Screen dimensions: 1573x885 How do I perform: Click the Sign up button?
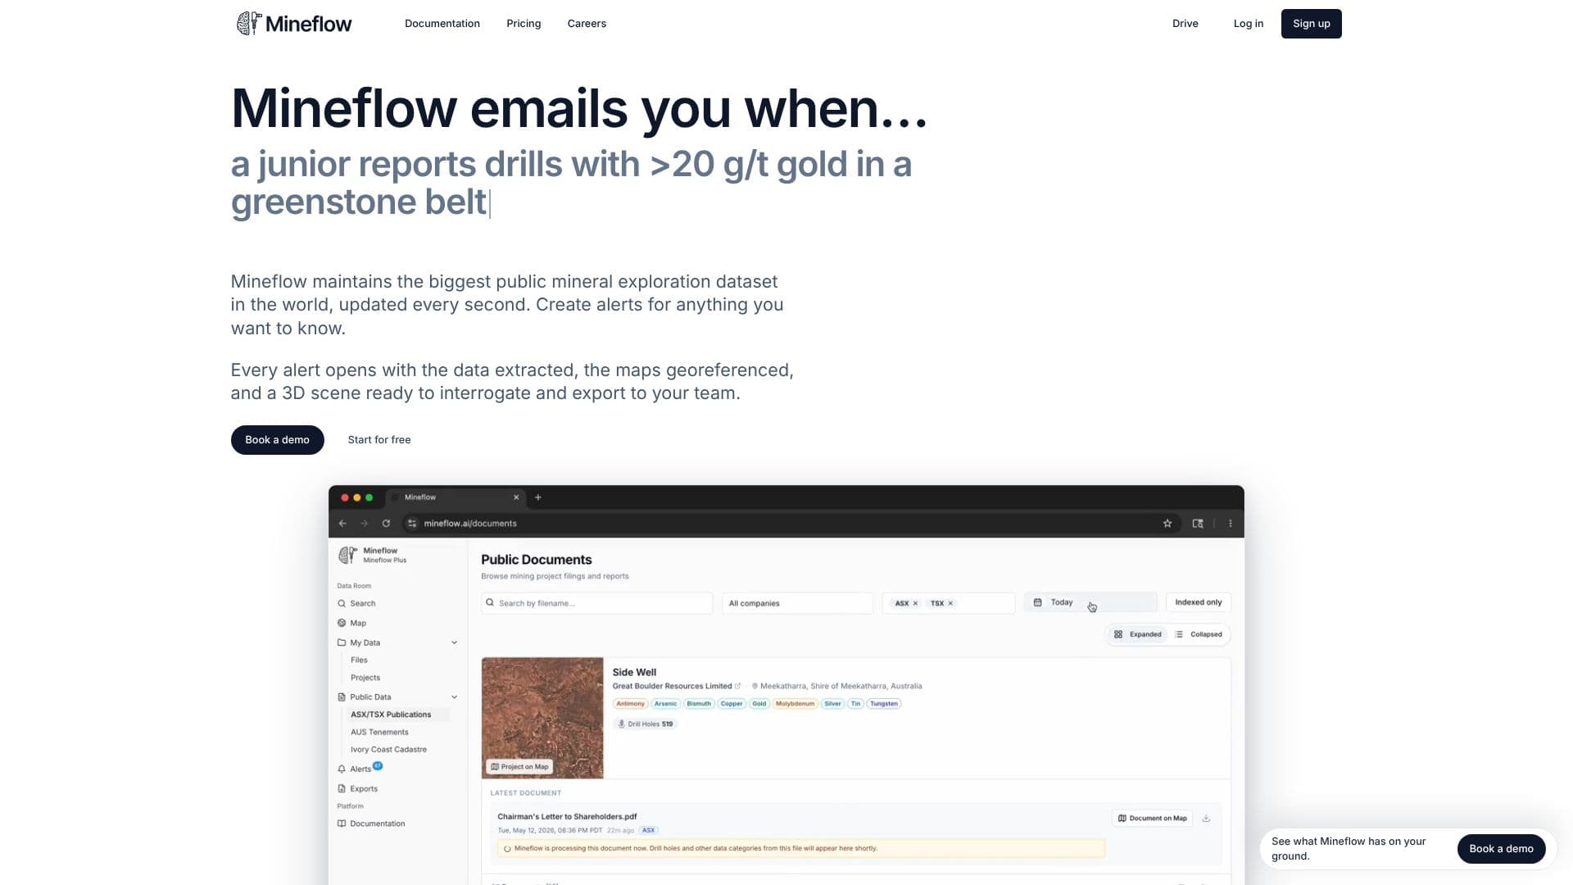click(x=1312, y=24)
